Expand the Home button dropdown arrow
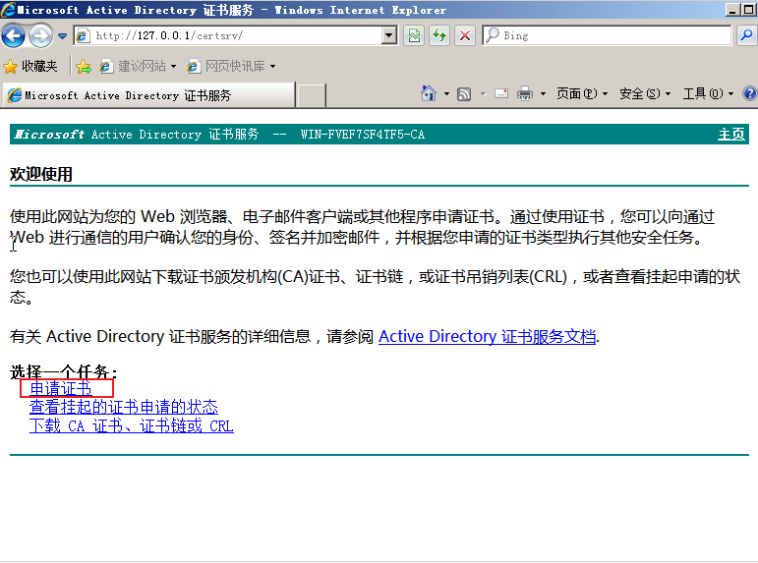This screenshot has width=758, height=563. (446, 93)
